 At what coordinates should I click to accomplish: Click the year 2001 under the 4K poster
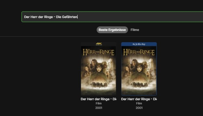(x=99, y=108)
